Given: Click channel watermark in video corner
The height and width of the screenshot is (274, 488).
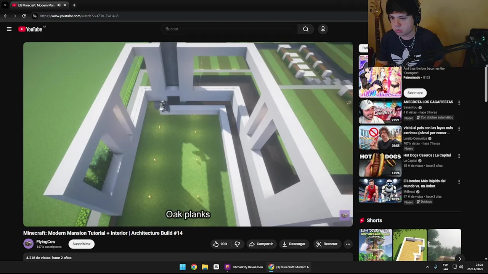Looking at the screenshot, I should tap(345, 215).
